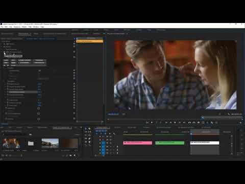Image resolution: width=245 pixels, height=184 pixels.
Task: Play the Program monitor video
Action: point(175,122)
